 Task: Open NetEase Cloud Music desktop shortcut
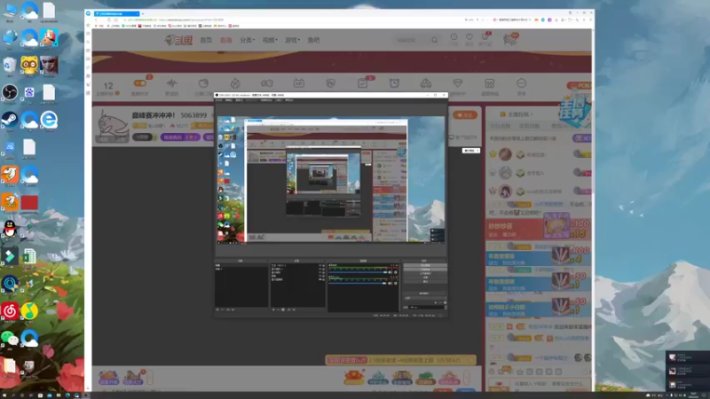click(x=10, y=311)
